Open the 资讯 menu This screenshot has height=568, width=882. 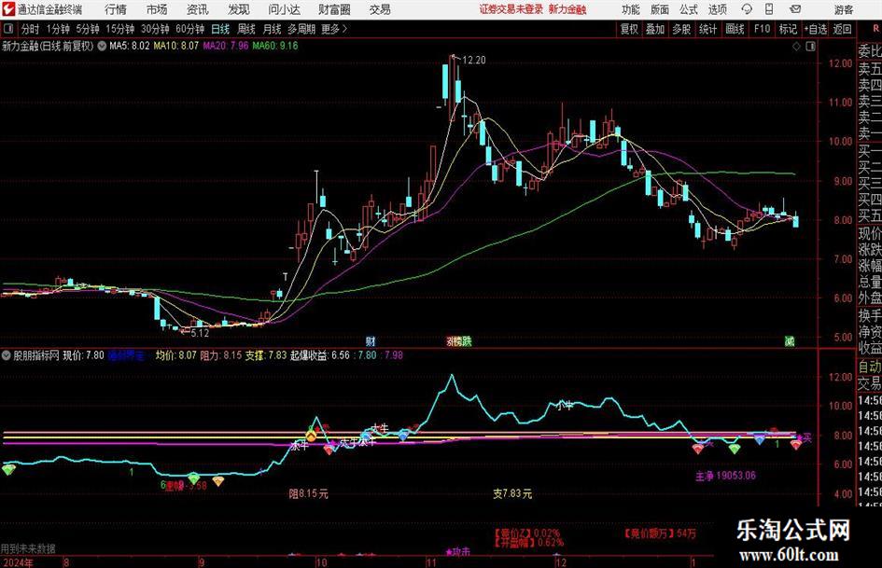[198, 9]
